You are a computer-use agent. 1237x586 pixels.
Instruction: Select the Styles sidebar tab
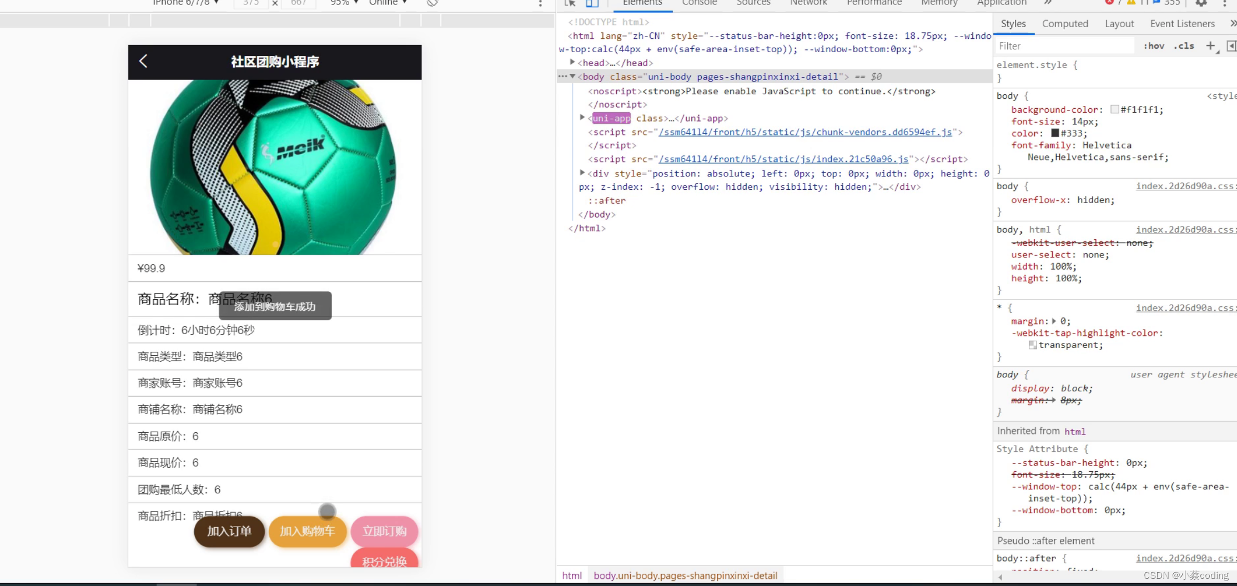click(x=1013, y=24)
